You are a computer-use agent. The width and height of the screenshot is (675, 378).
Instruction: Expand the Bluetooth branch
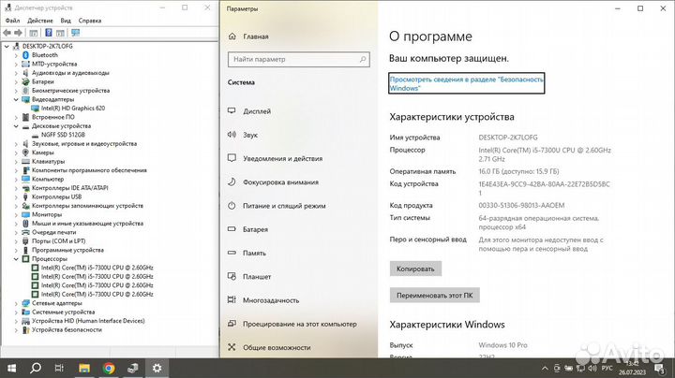[x=16, y=55]
